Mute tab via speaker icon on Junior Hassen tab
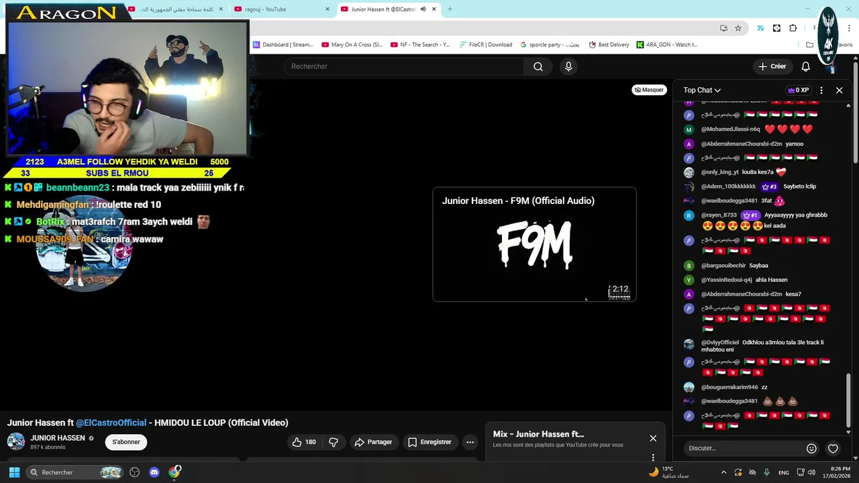The image size is (859, 483). point(423,9)
